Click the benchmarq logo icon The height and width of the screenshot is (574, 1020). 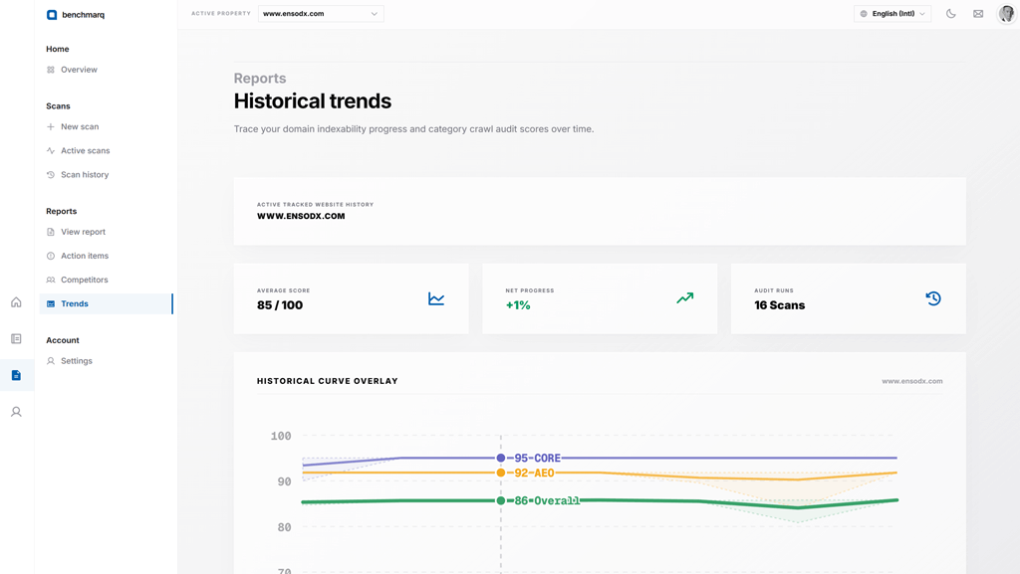52,14
